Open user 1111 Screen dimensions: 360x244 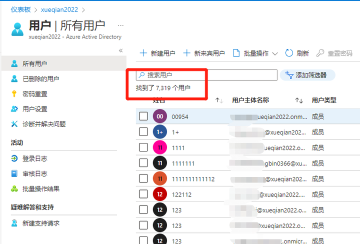coord(178,148)
